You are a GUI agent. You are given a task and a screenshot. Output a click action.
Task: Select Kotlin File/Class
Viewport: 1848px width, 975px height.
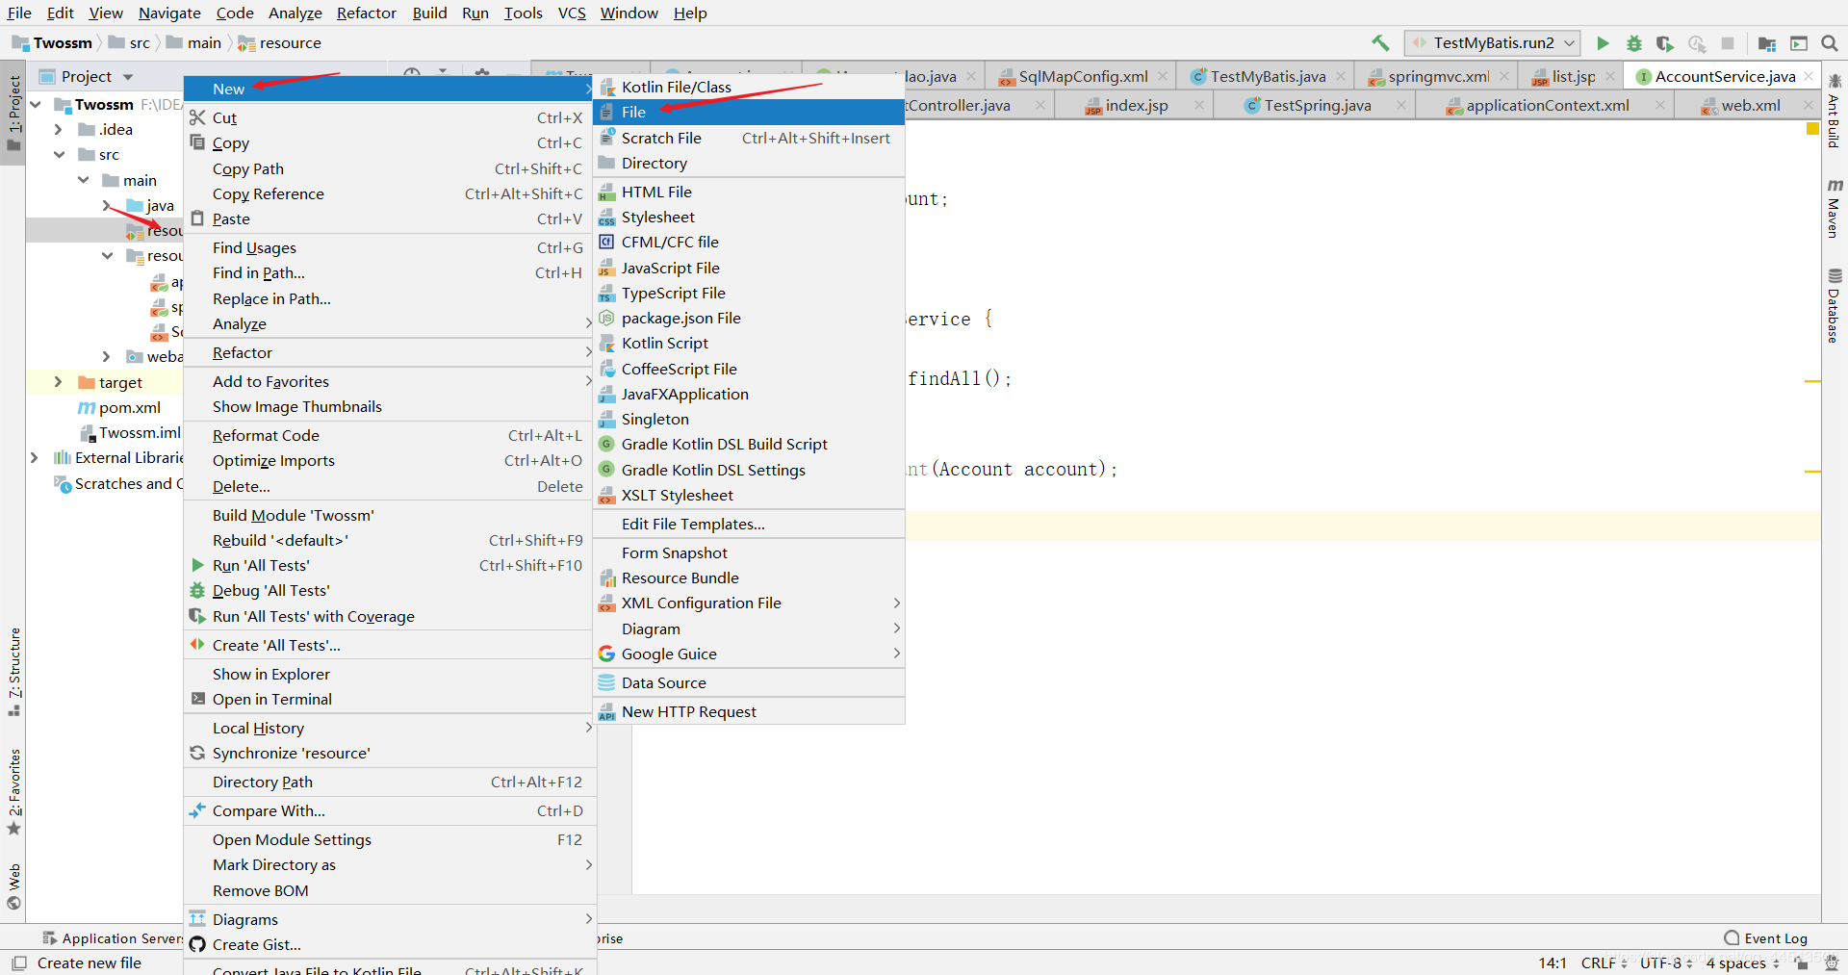(x=749, y=88)
